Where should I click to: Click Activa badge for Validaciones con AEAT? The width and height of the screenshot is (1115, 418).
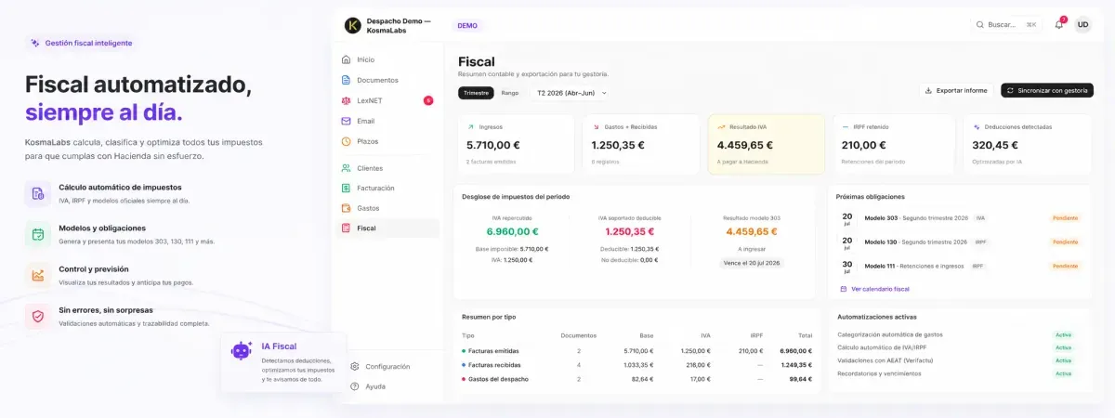click(x=1063, y=360)
